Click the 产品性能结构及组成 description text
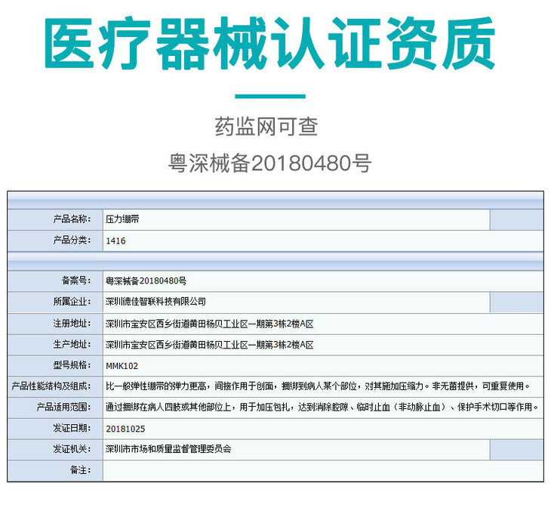Screen dimensions: 551x527 coord(317,386)
